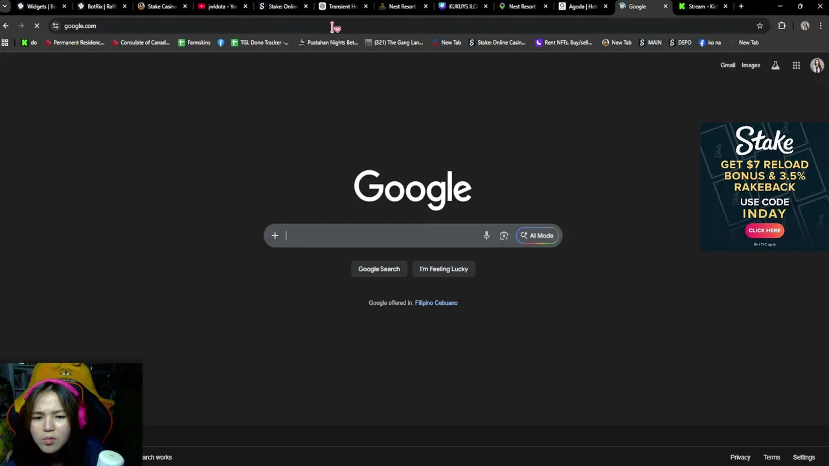The width and height of the screenshot is (829, 466).
Task: Open Search Labs flask icon
Action: click(775, 65)
